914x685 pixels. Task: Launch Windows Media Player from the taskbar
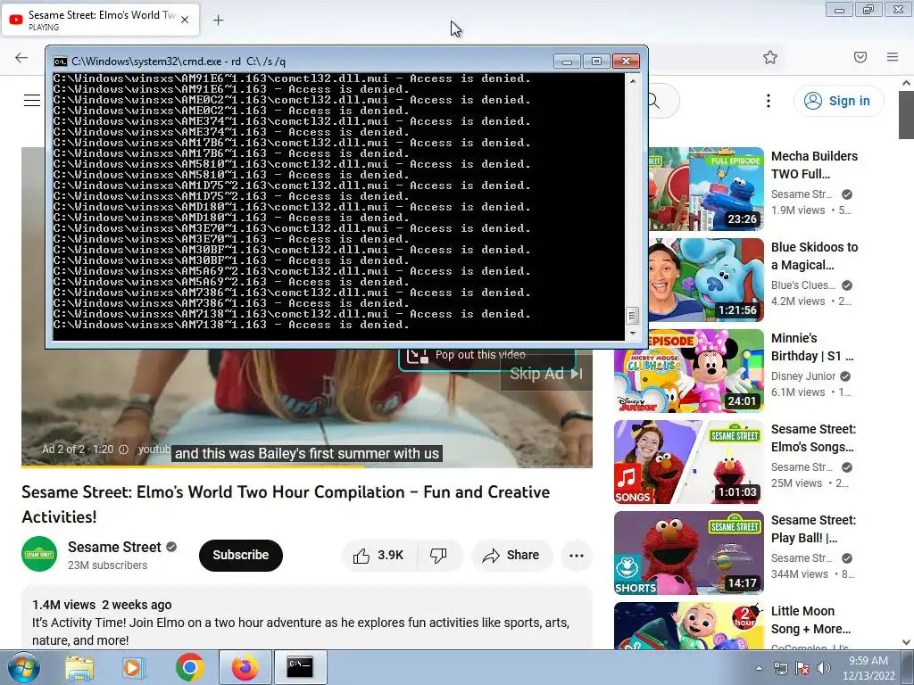134,667
